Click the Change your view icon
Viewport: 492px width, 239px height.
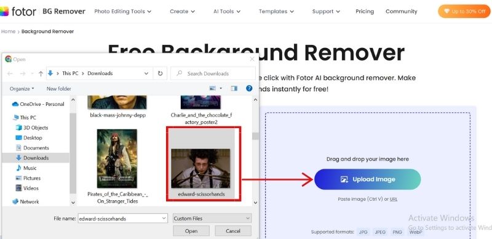tap(212, 89)
